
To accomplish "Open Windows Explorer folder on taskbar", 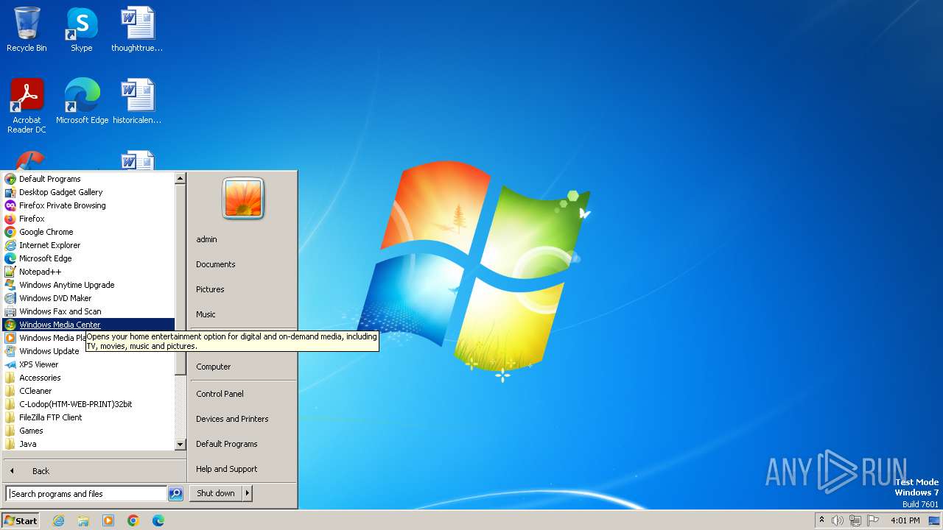I will pos(83,520).
